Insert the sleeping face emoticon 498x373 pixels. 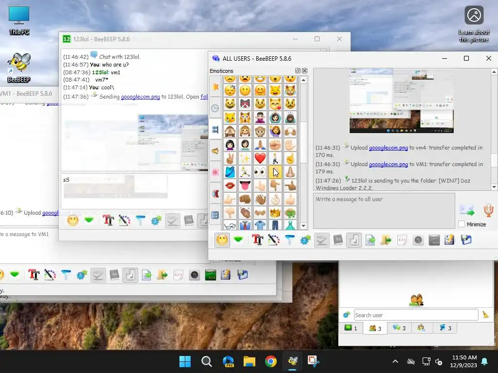[x=230, y=90]
